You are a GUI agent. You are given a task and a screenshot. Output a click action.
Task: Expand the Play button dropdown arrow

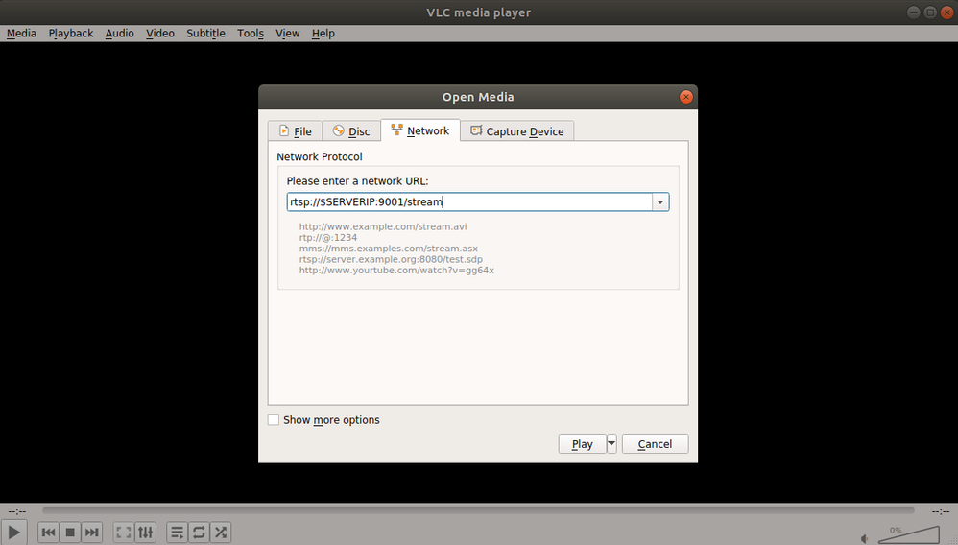click(x=611, y=444)
